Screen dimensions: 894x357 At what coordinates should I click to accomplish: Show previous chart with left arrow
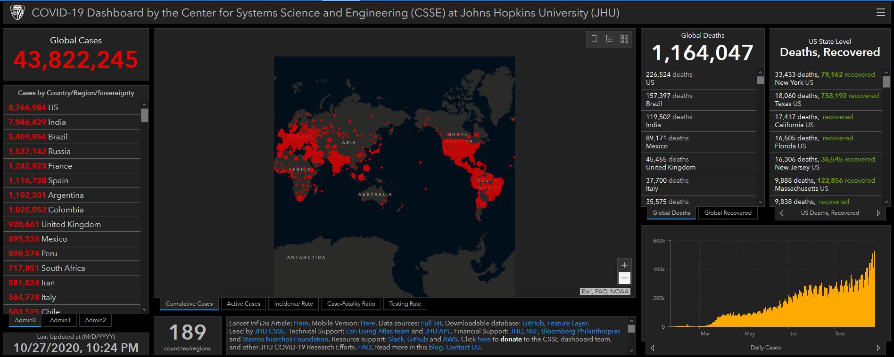click(x=653, y=348)
